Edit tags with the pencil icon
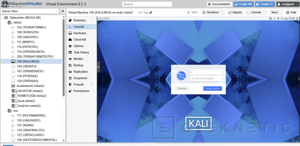The width and height of the screenshot is (300, 146). tap(151, 13)
